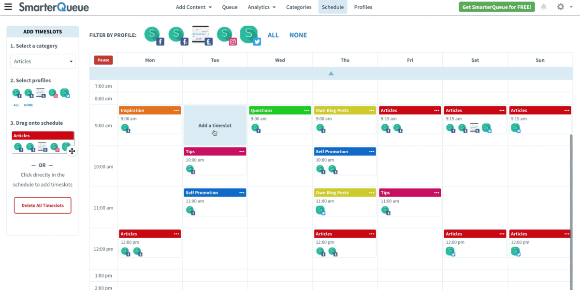The height and width of the screenshot is (290, 580).
Task: Click the red Pause button
Action: 103,60
